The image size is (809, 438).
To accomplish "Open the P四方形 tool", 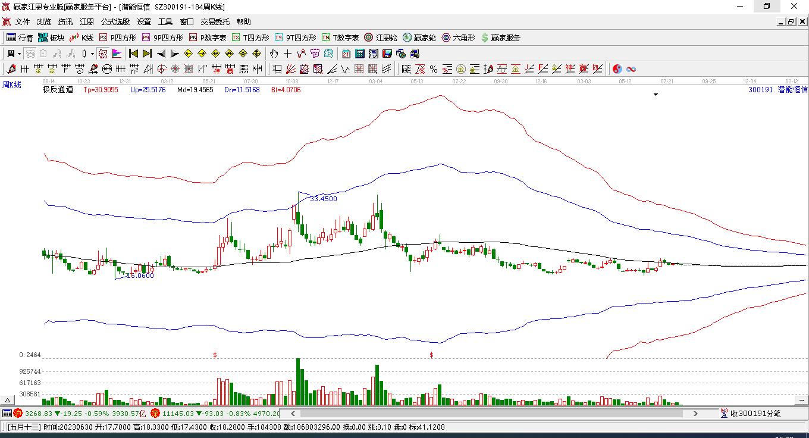I will pyautogui.click(x=118, y=37).
